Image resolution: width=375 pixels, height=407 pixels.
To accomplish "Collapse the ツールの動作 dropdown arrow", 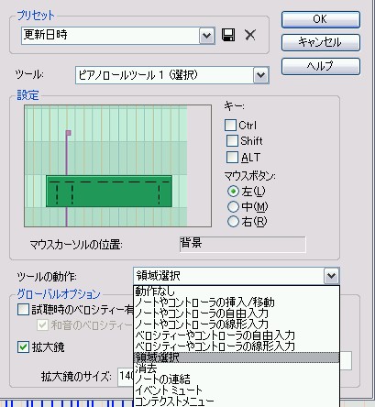I will click(x=331, y=276).
